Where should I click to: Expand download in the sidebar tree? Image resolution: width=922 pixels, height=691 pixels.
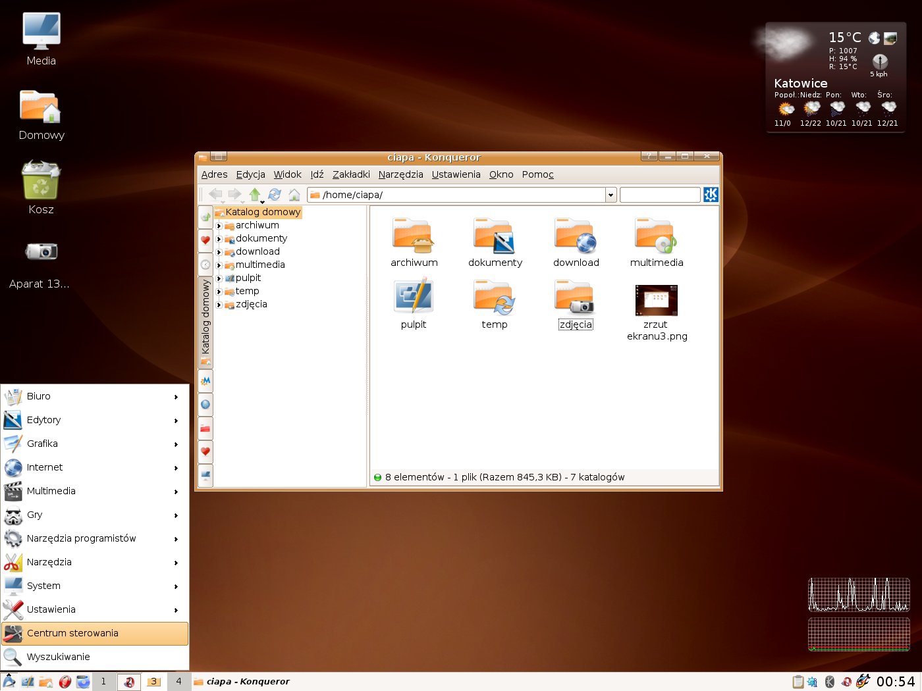(x=219, y=252)
